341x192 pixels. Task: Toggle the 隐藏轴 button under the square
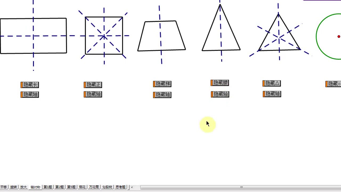pyautogui.click(x=93, y=94)
